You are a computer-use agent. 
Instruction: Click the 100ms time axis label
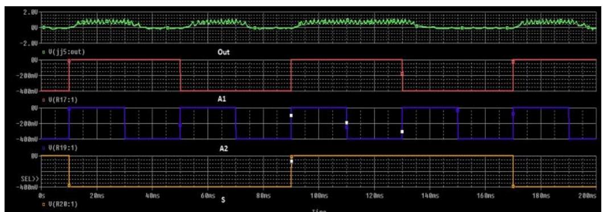coord(319,196)
